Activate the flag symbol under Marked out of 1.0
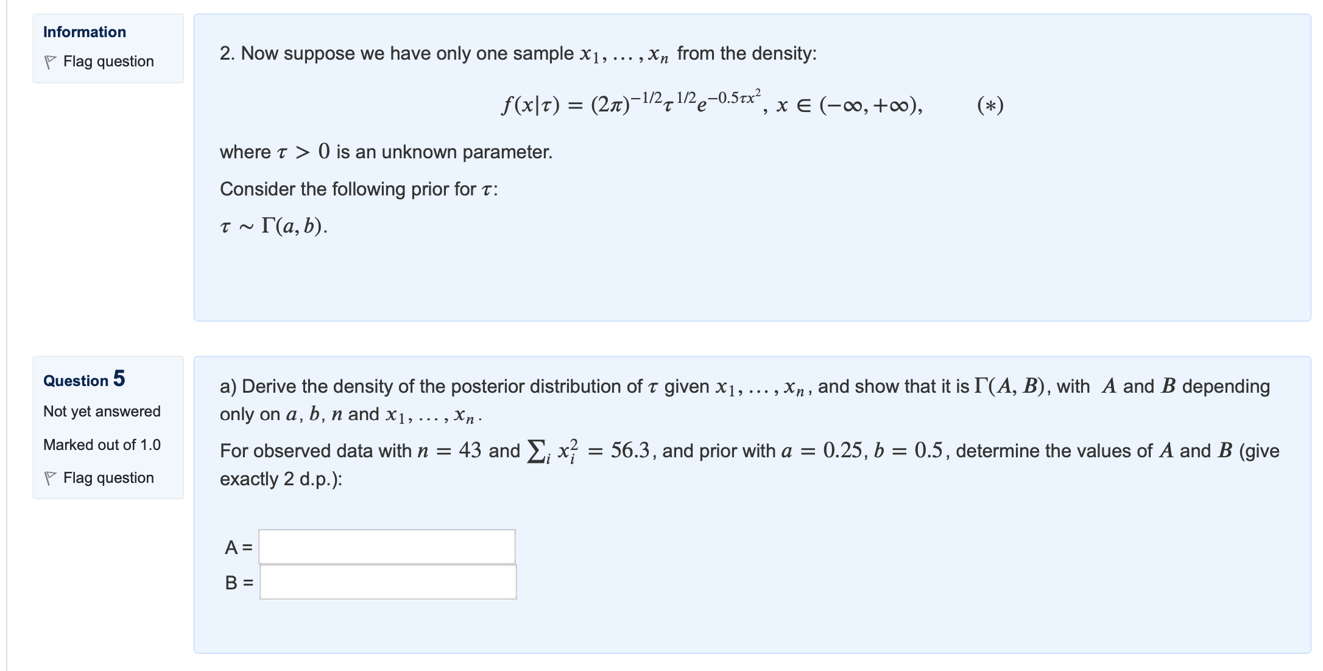The width and height of the screenshot is (1323, 671). coord(52,478)
